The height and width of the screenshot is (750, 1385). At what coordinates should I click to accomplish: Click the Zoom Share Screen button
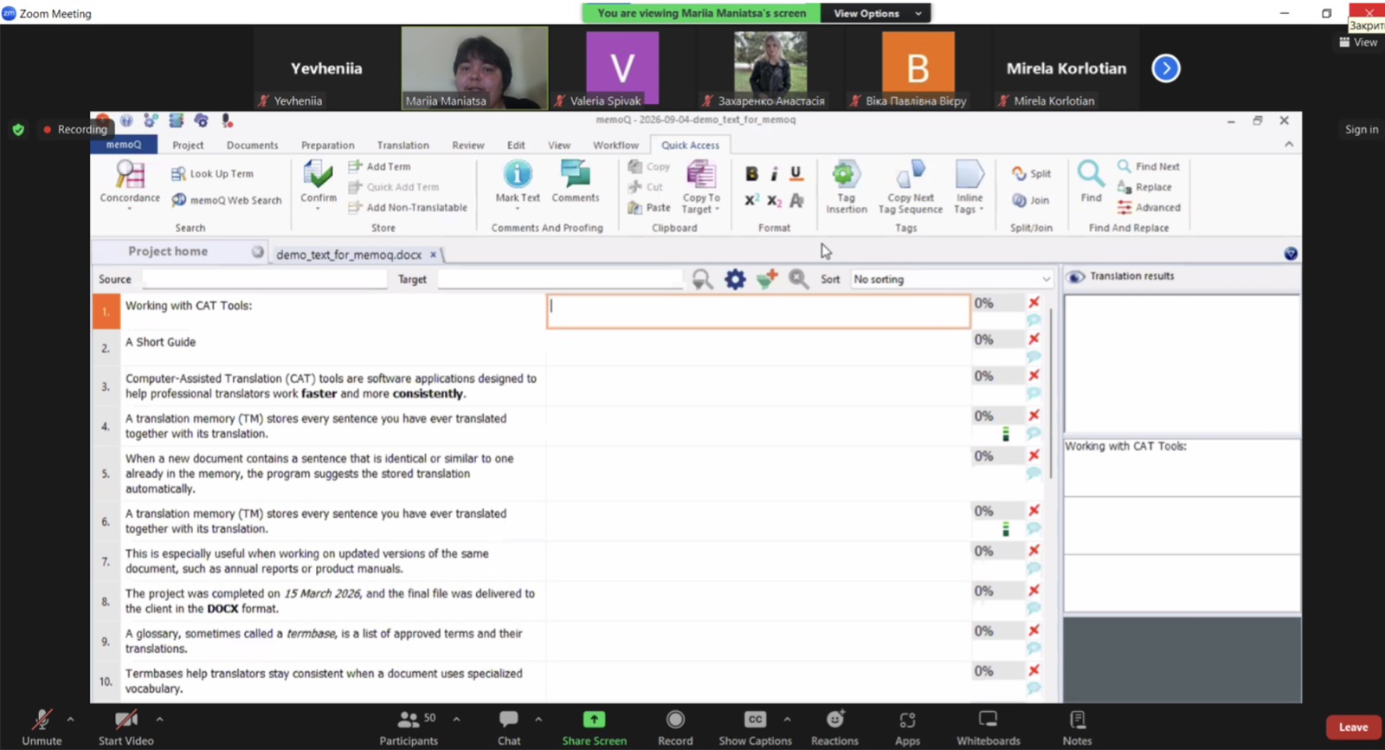tap(594, 727)
